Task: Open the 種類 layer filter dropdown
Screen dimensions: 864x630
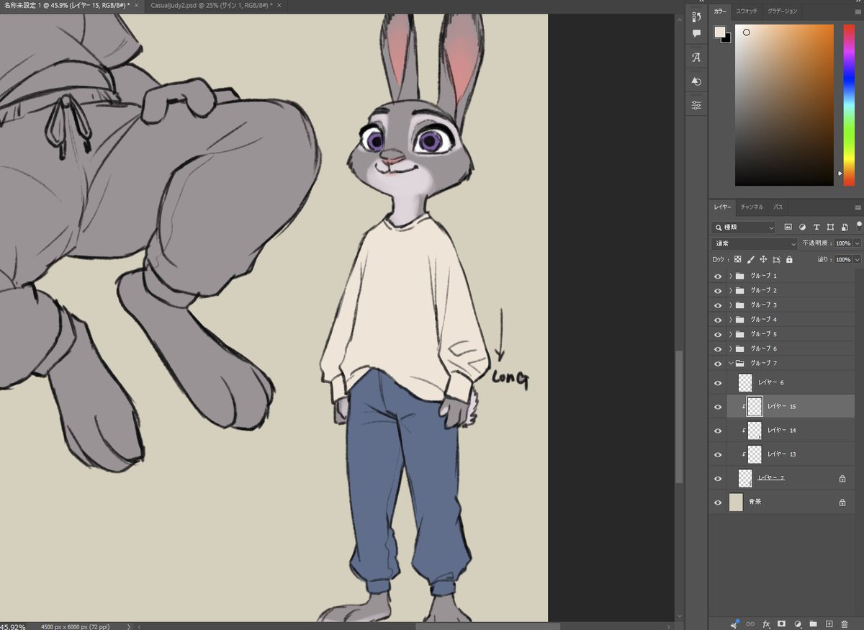Action: [744, 227]
